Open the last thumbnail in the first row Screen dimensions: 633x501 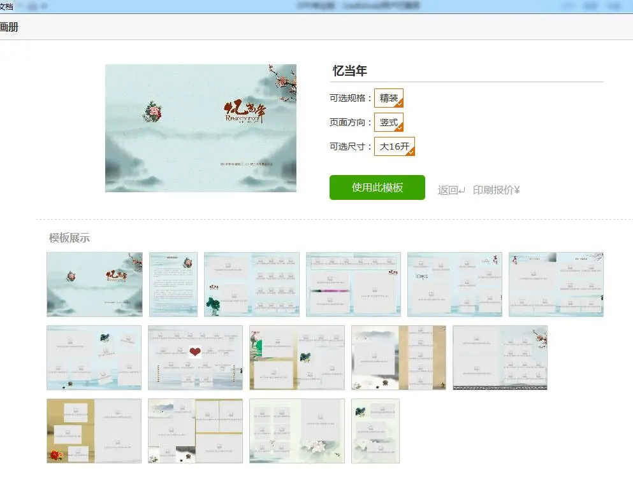point(556,285)
